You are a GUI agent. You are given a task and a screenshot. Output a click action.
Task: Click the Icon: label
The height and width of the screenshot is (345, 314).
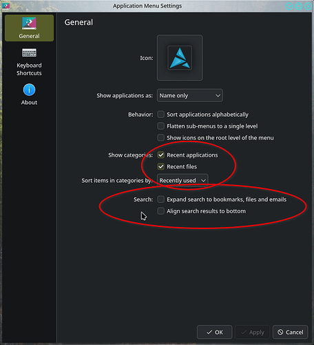147,58
